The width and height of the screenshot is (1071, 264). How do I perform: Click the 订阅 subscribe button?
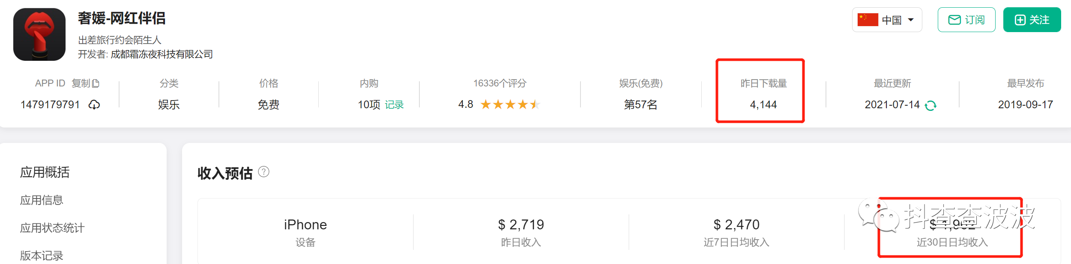[966, 19]
